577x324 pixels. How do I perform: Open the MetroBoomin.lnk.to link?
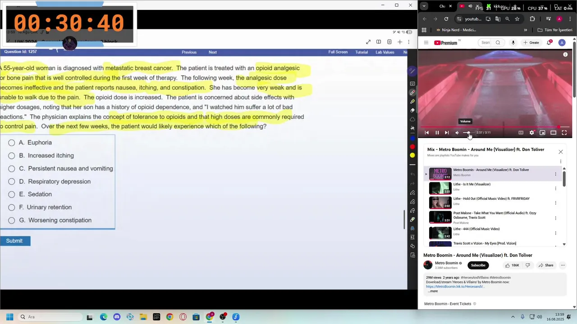click(x=455, y=287)
